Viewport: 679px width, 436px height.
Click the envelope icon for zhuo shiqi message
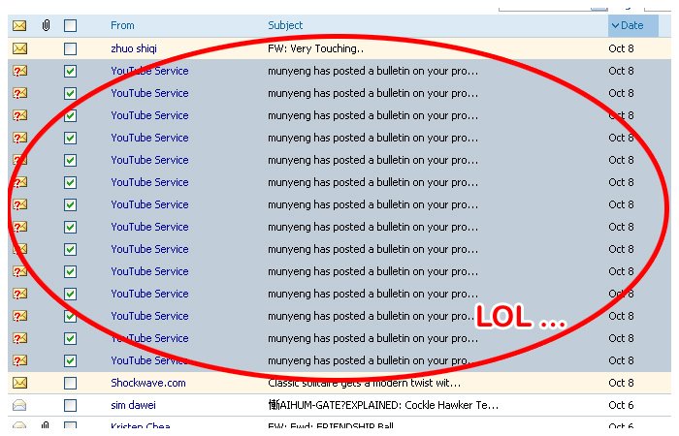pyautogui.click(x=19, y=48)
